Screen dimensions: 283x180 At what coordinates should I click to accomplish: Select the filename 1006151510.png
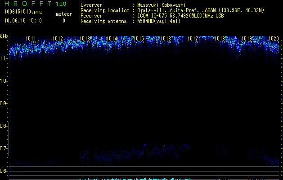[x=23, y=12]
